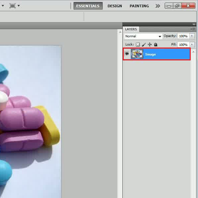
Task: Select the Image layer name
Action: (x=150, y=54)
